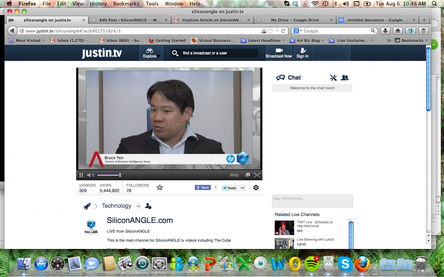Screen dimensions: 444x277
Task: Open the History menu
Action: point(98,4)
